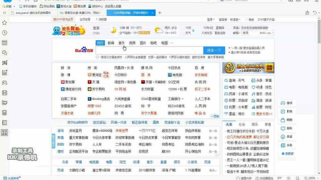Viewport: 321px width, 180px height.
Task: Open 手机收藏夹 bookmark
Action: pos(28,6)
